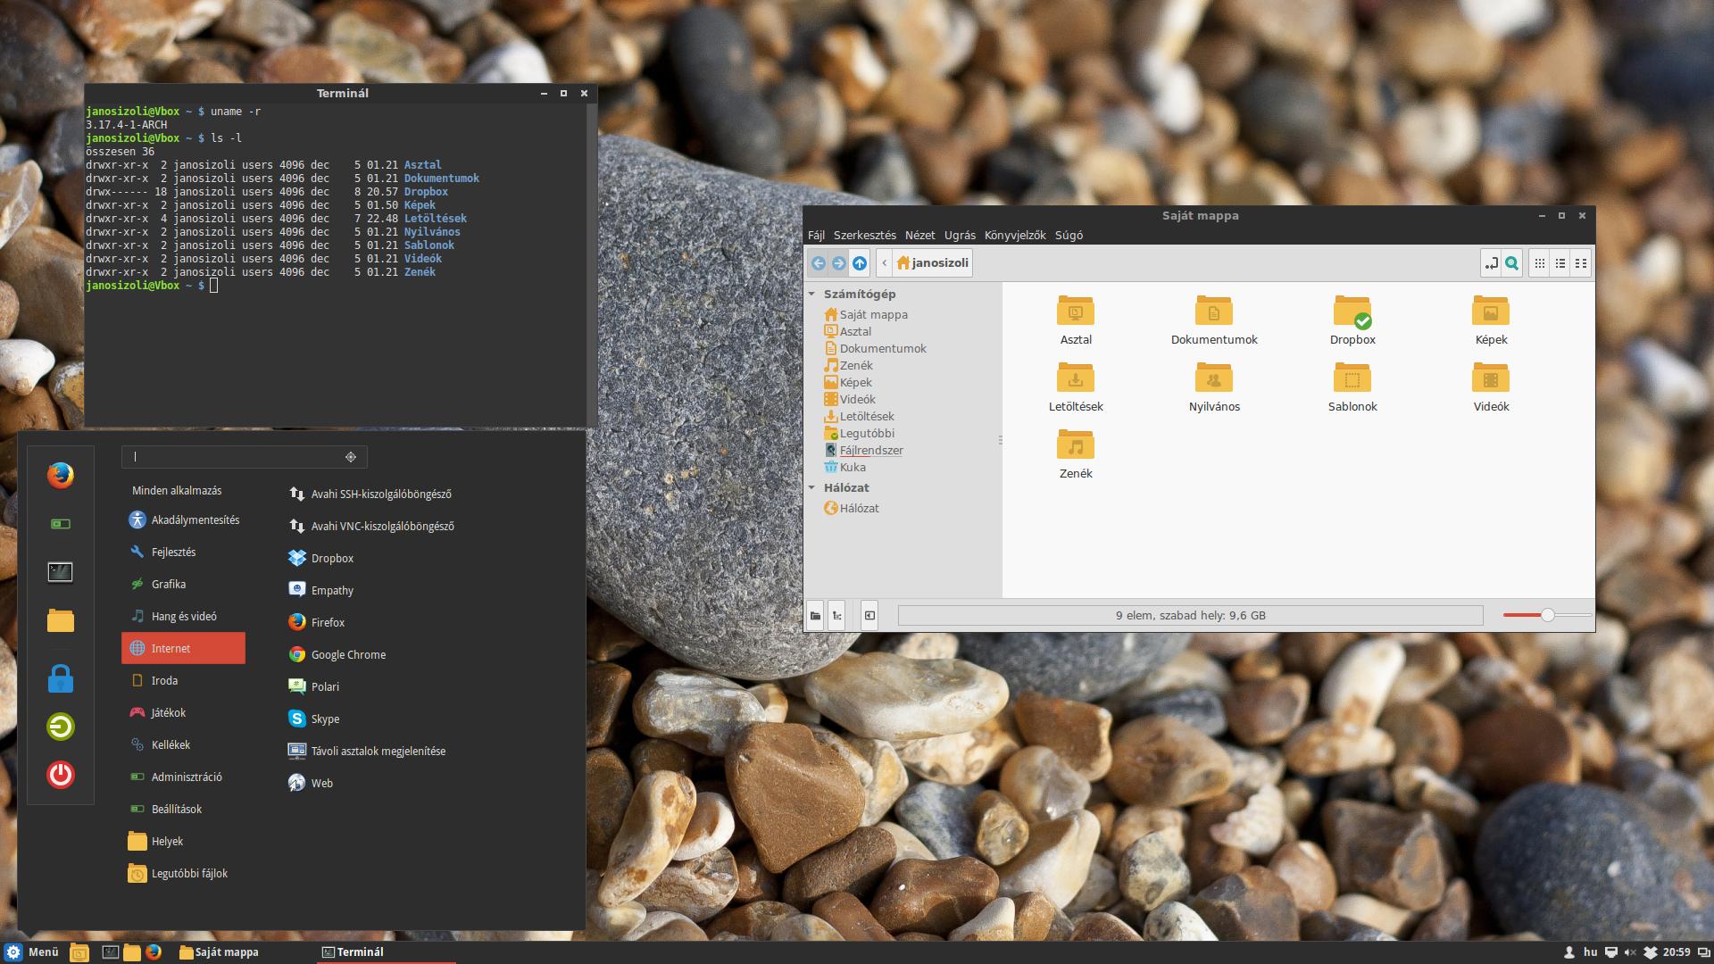Click the path bar left scroll arrow
The height and width of the screenshot is (964, 1714).
884,262
